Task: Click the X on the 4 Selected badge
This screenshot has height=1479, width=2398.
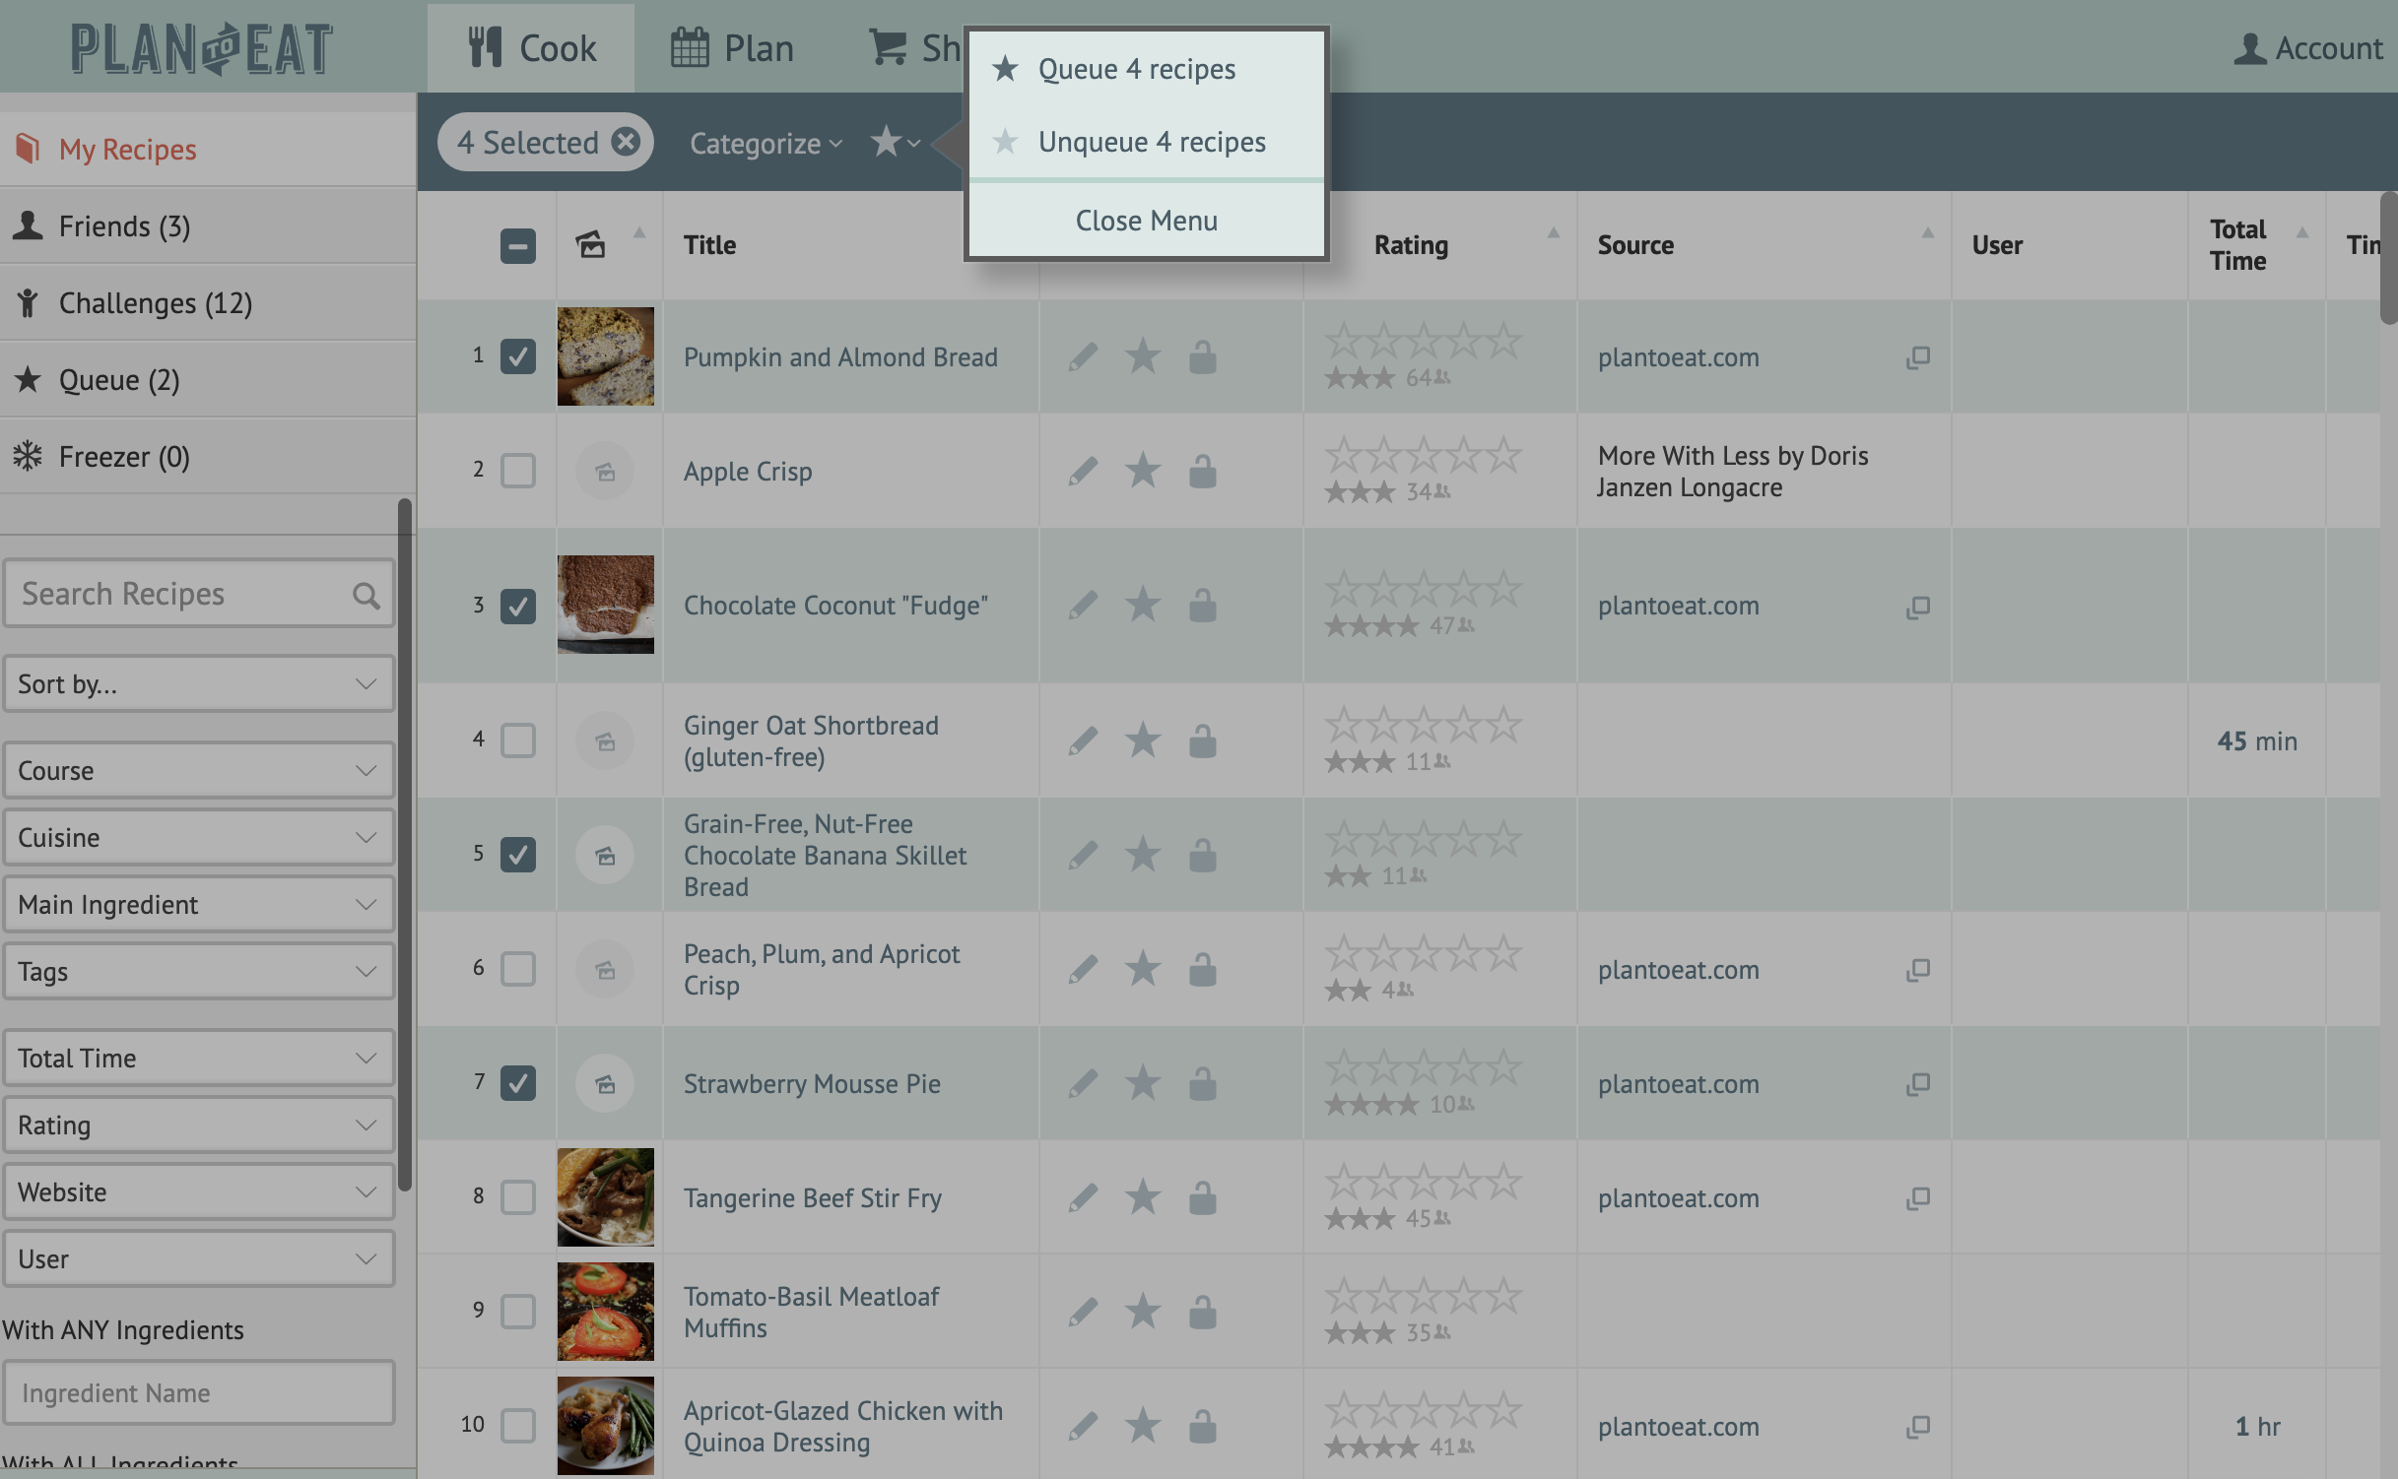Action: 626,142
